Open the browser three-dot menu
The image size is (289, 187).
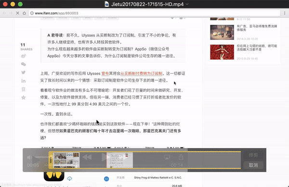point(285,13)
